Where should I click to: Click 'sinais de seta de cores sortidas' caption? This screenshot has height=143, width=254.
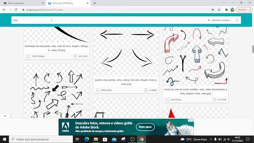click(x=196, y=91)
